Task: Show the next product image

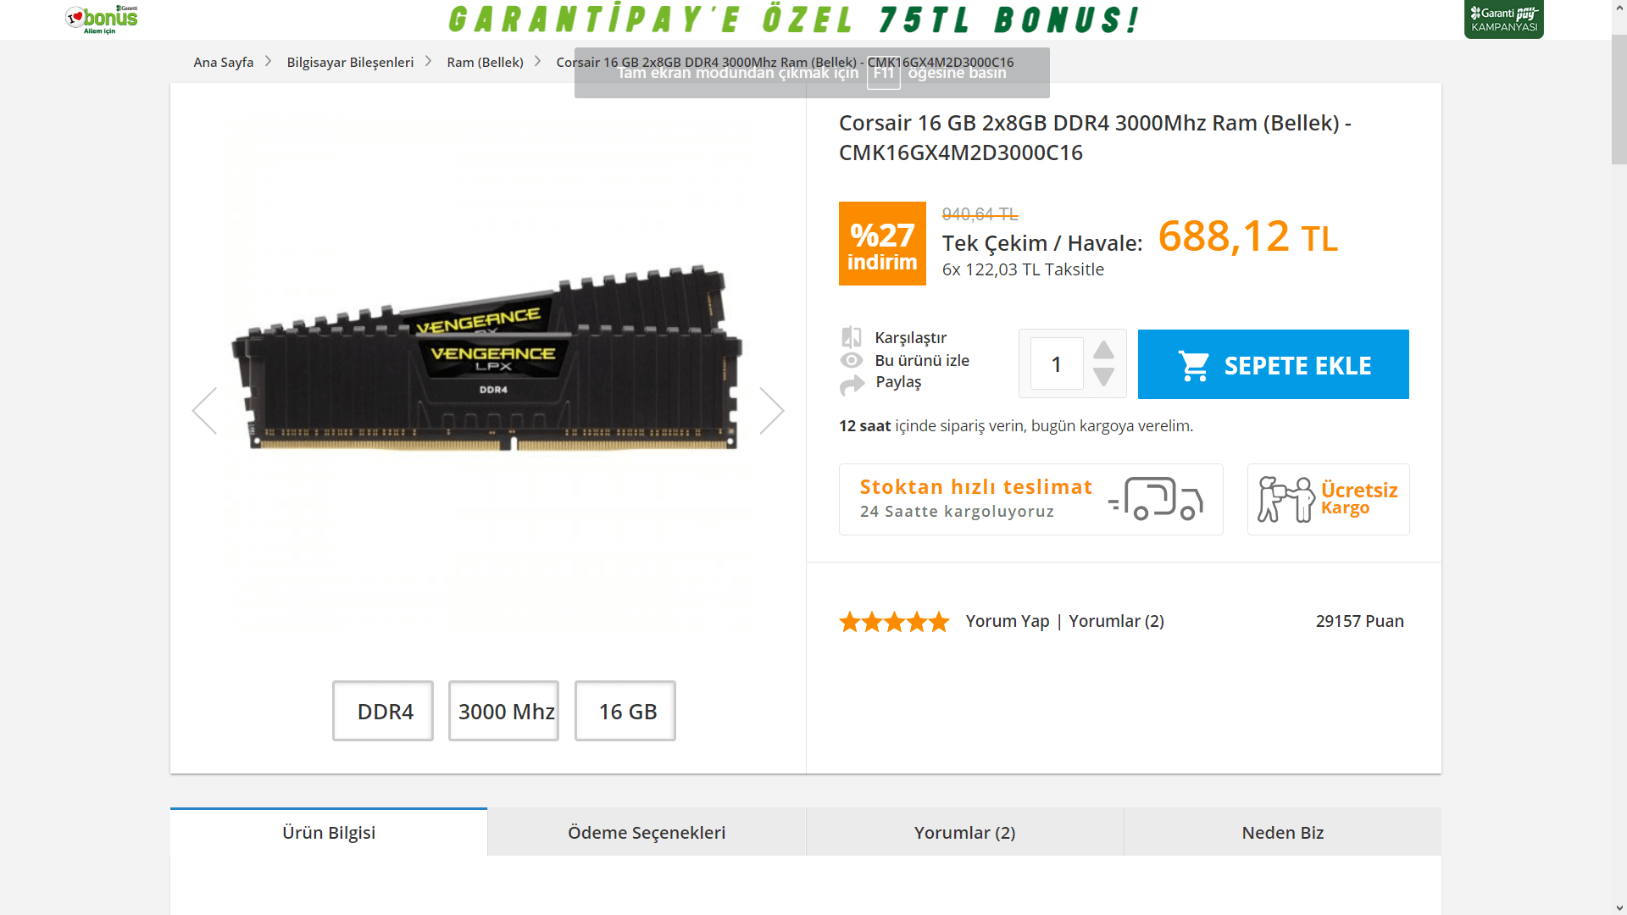Action: click(771, 411)
